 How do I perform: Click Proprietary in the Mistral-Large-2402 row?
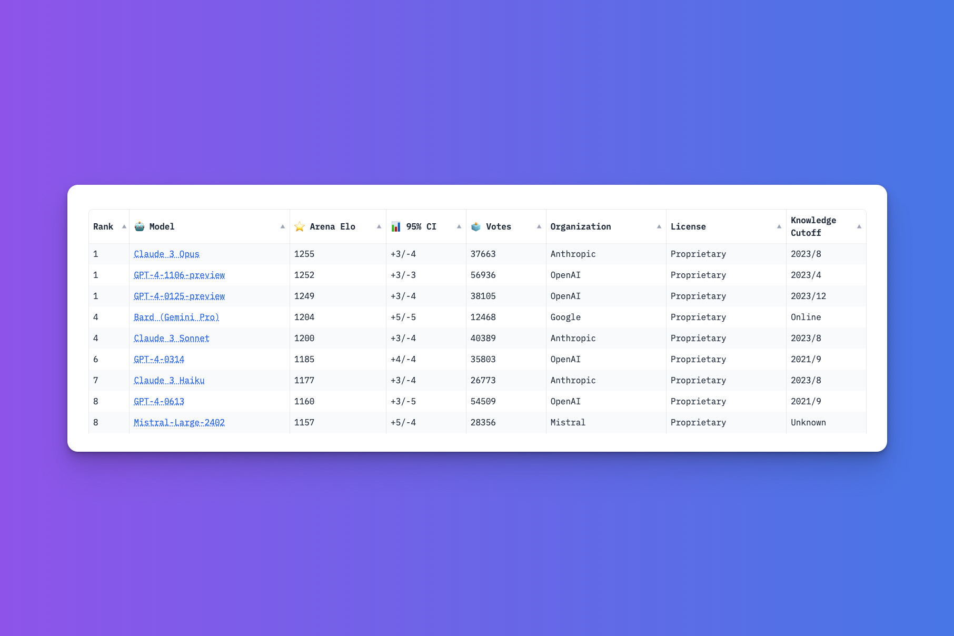tap(698, 422)
